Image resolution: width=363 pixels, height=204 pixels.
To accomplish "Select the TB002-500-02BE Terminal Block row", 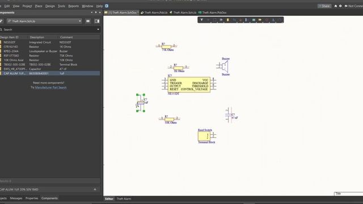I will pyautogui.click(x=50, y=65).
